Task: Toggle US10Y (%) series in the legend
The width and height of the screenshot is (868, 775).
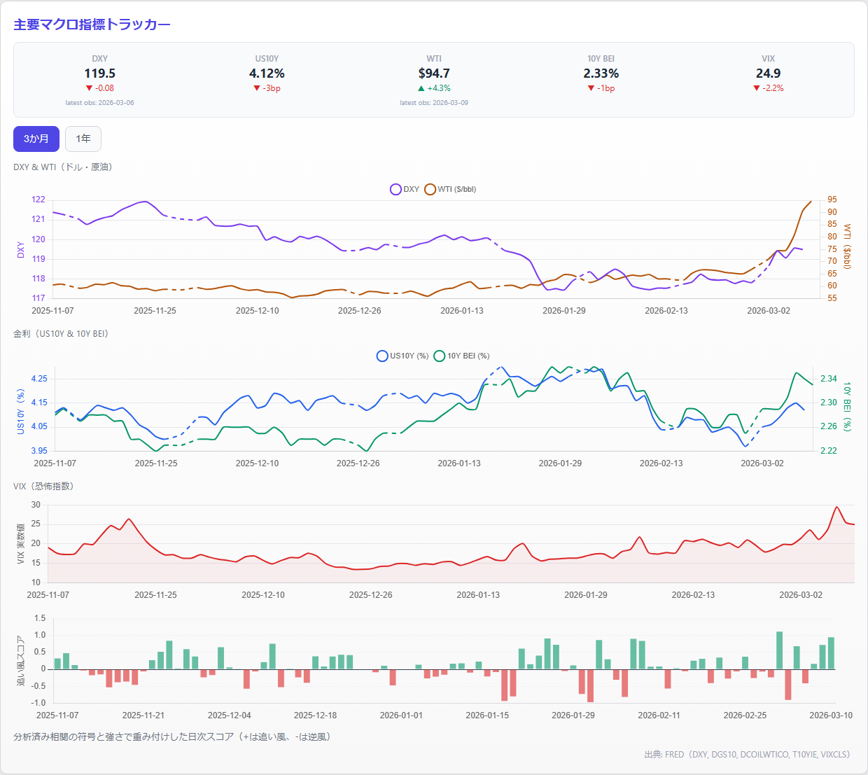Action: 402,356
